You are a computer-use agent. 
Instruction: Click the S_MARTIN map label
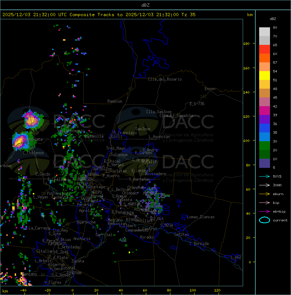click(132, 204)
